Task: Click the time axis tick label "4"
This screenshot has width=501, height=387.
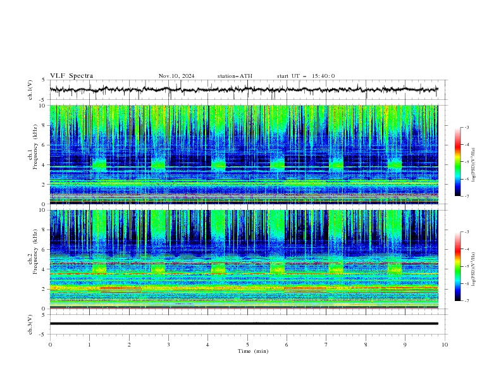Action: tap(208, 345)
